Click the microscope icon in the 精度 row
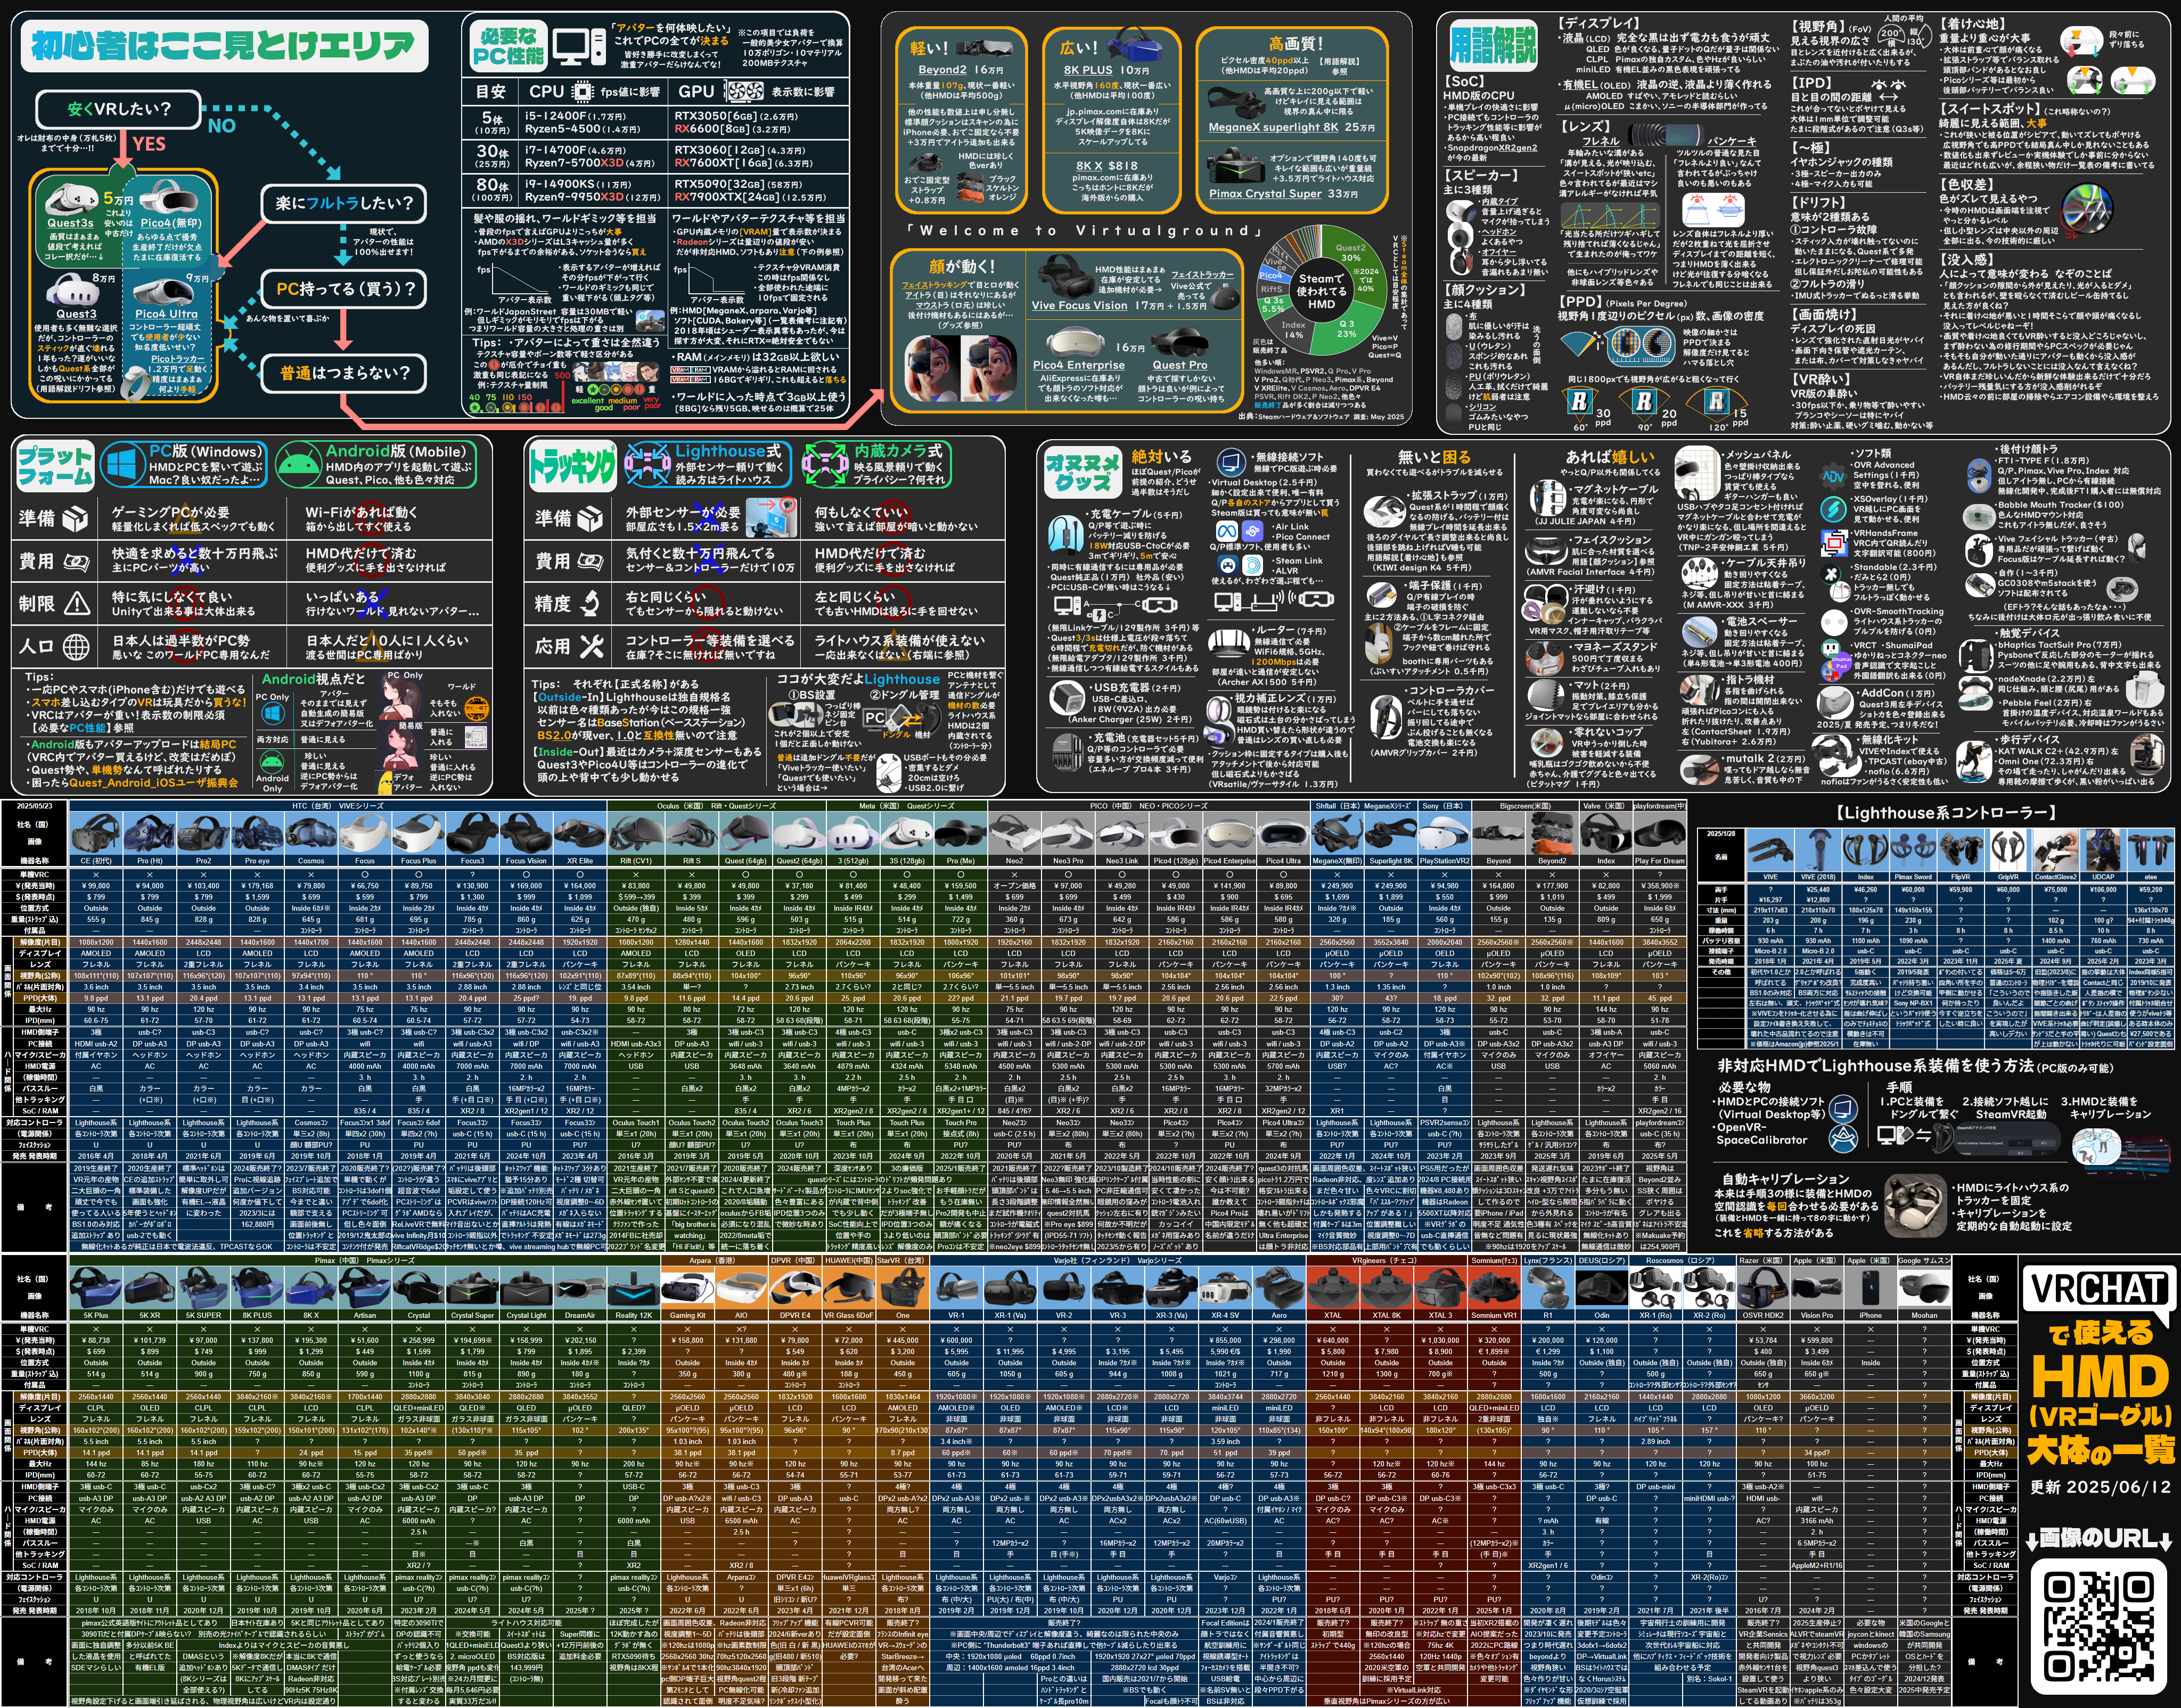The height and width of the screenshot is (1708, 2181). (x=591, y=603)
